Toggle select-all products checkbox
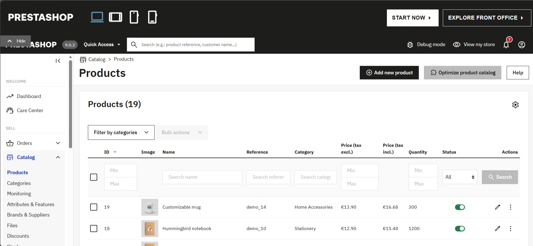The height and width of the screenshot is (246, 533). click(x=94, y=177)
